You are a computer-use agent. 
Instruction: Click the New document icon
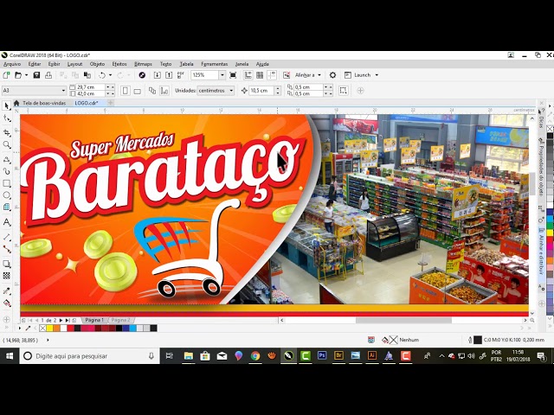6,75
